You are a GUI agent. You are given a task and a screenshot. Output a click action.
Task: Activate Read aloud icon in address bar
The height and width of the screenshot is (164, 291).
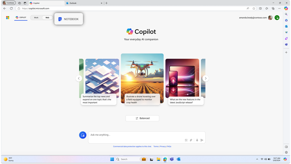click(x=248, y=8)
